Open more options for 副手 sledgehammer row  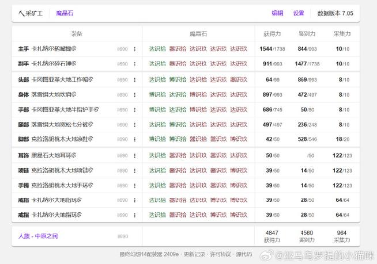pyautogui.click(x=135, y=64)
